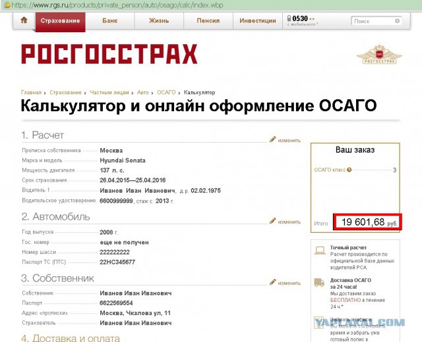The height and width of the screenshot is (342, 422).
Task: Click the passport number 6622569554
Action: pos(116,303)
